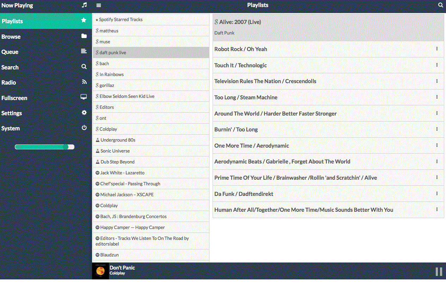Click the Browse folder icon
This screenshot has width=446, height=284.
(84, 36)
